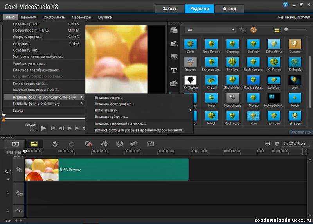
Task: Click the music track icon
Action: click(x=19, y=210)
